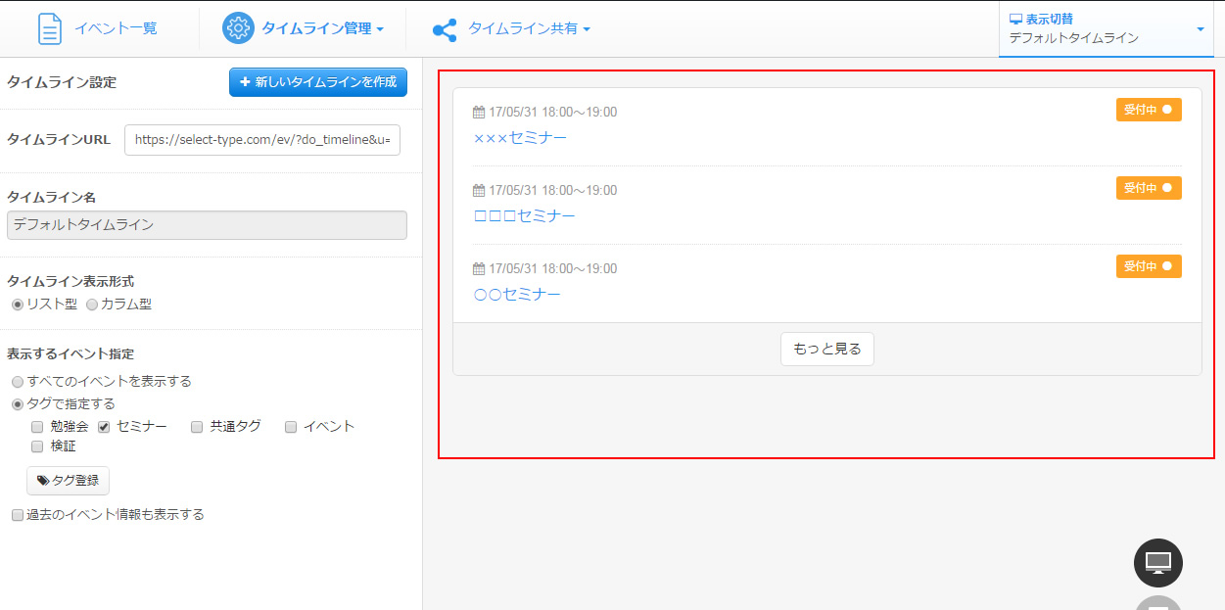Viewport: 1225px width, 610px height.
Task: Click the desktop monitor preview icon
Action: pyautogui.click(x=1157, y=563)
